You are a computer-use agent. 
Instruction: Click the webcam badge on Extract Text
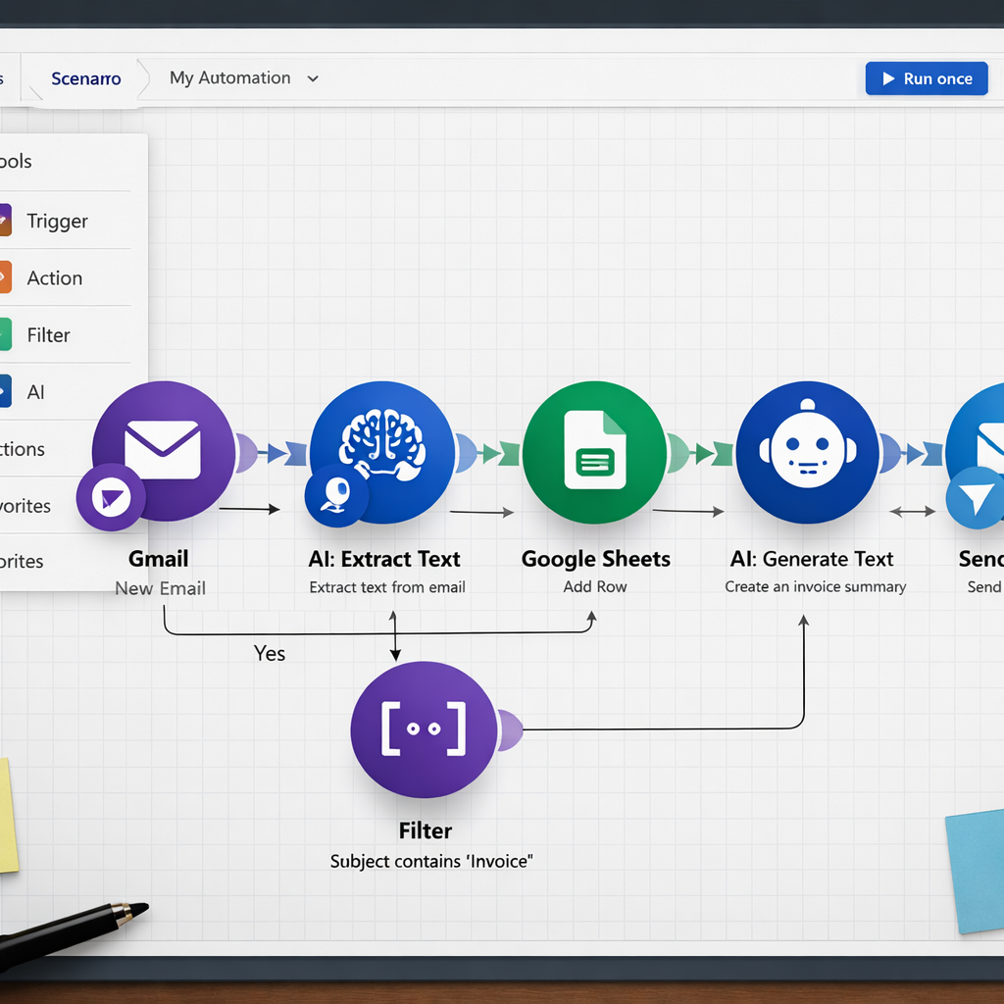pos(336,495)
